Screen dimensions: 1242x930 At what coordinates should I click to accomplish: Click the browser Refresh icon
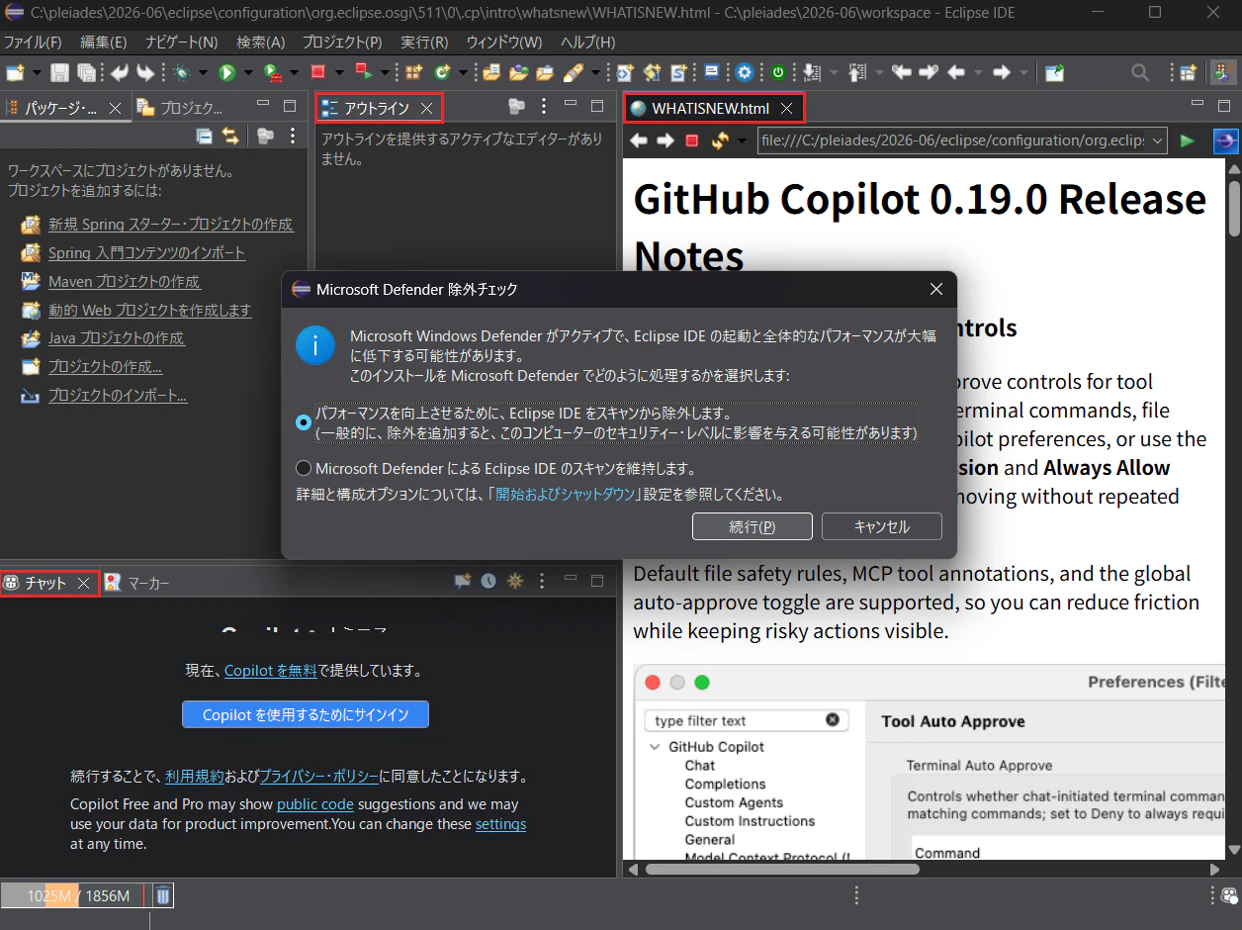click(x=720, y=140)
